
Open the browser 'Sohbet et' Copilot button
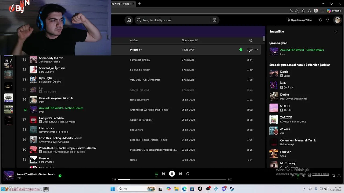click(x=334, y=11)
